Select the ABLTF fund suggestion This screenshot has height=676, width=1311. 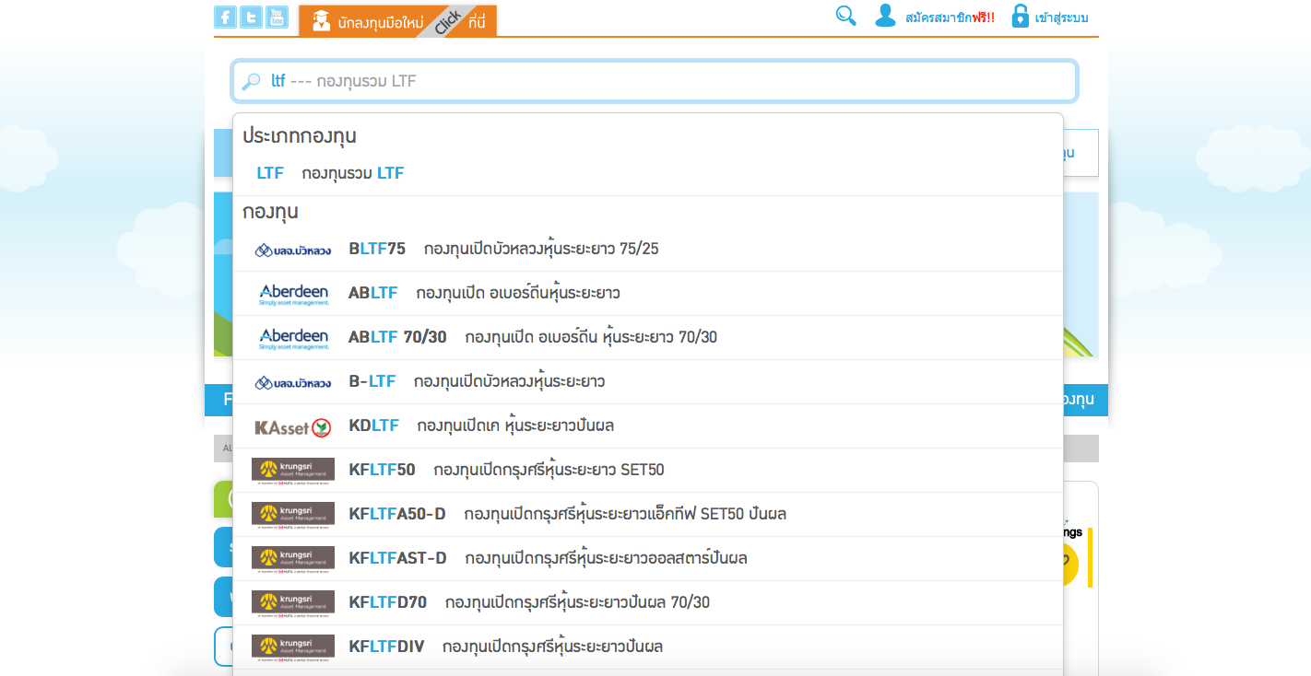[x=647, y=293]
